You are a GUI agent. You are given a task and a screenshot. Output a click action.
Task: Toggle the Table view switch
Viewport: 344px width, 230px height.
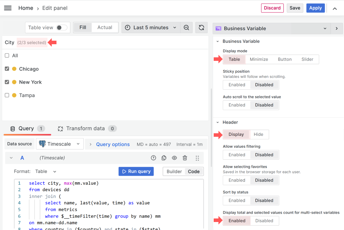coord(62,28)
